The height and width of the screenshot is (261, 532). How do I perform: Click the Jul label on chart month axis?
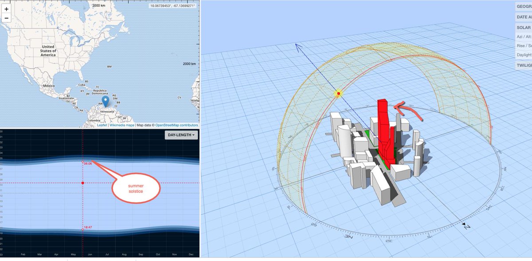coord(107,254)
